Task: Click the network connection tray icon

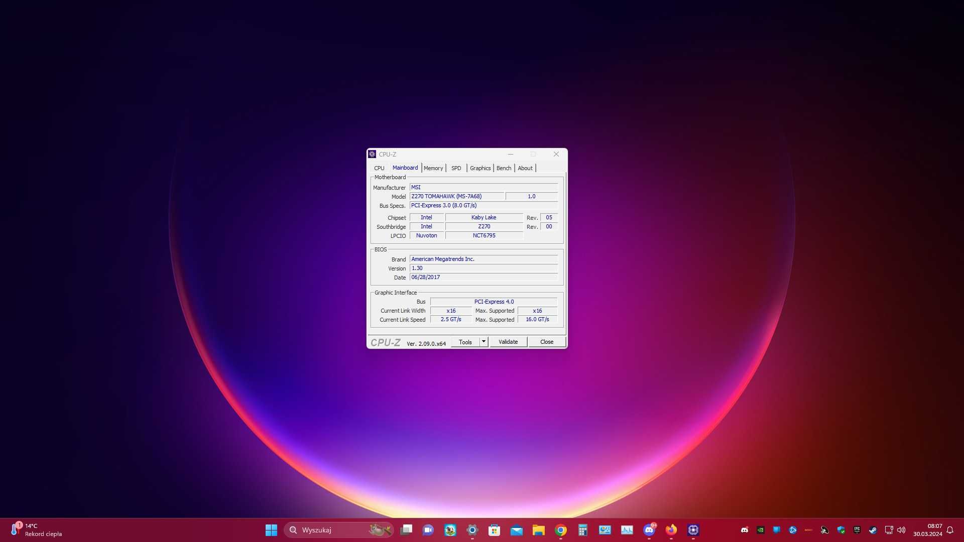Action: [x=889, y=530]
